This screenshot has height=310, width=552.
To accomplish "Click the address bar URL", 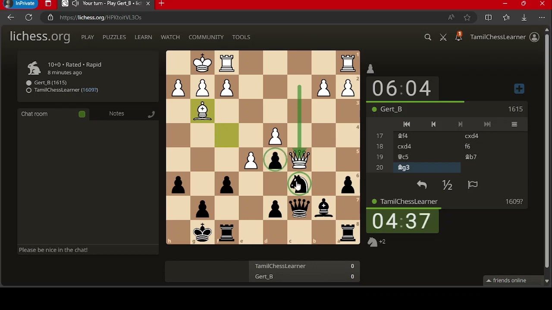I will (x=100, y=18).
